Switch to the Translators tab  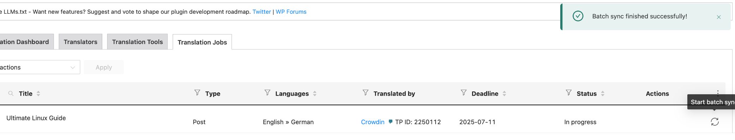80,42
